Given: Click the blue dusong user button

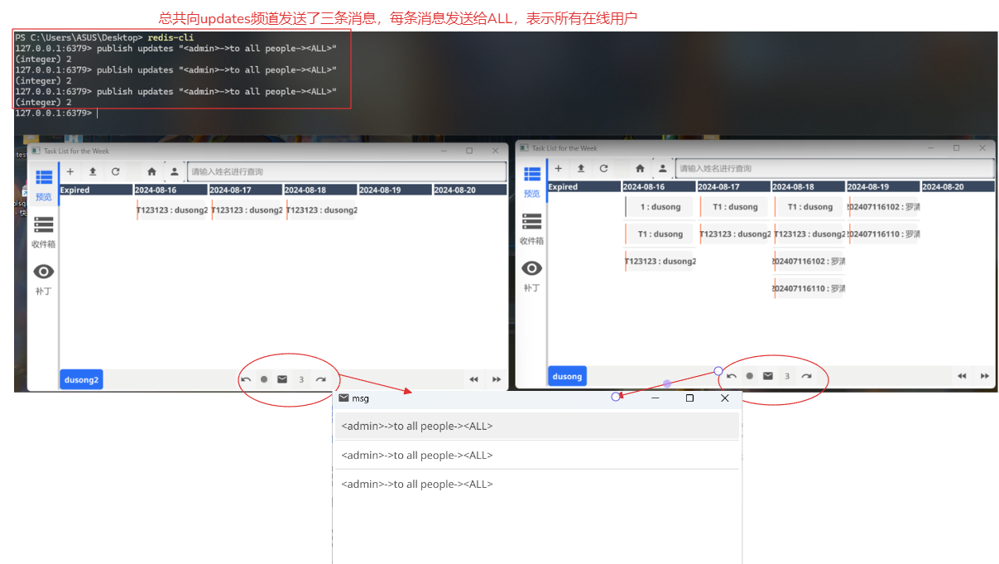Looking at the screenshot, I should tap(567, 377).
